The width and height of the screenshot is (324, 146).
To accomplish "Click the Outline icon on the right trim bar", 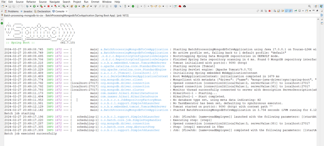I will tap(321, 15).
